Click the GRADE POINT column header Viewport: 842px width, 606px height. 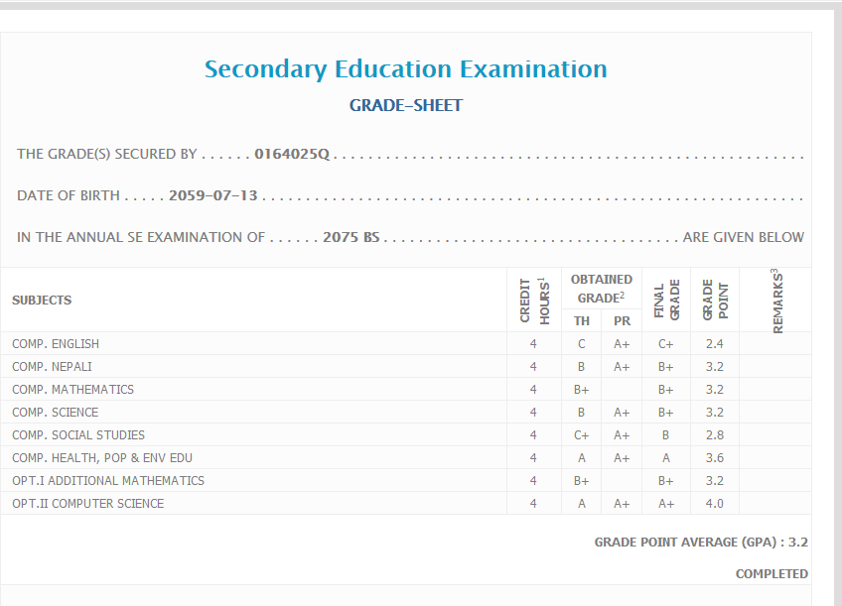pos(715,300)
